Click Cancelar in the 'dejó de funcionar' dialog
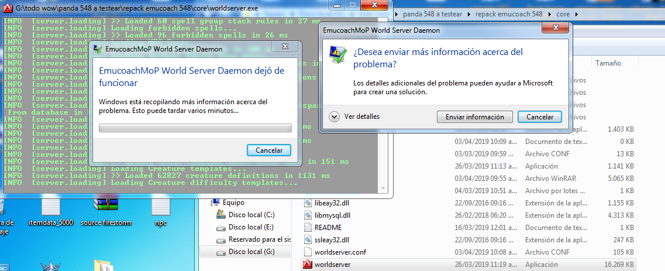 tap(269, 150)
